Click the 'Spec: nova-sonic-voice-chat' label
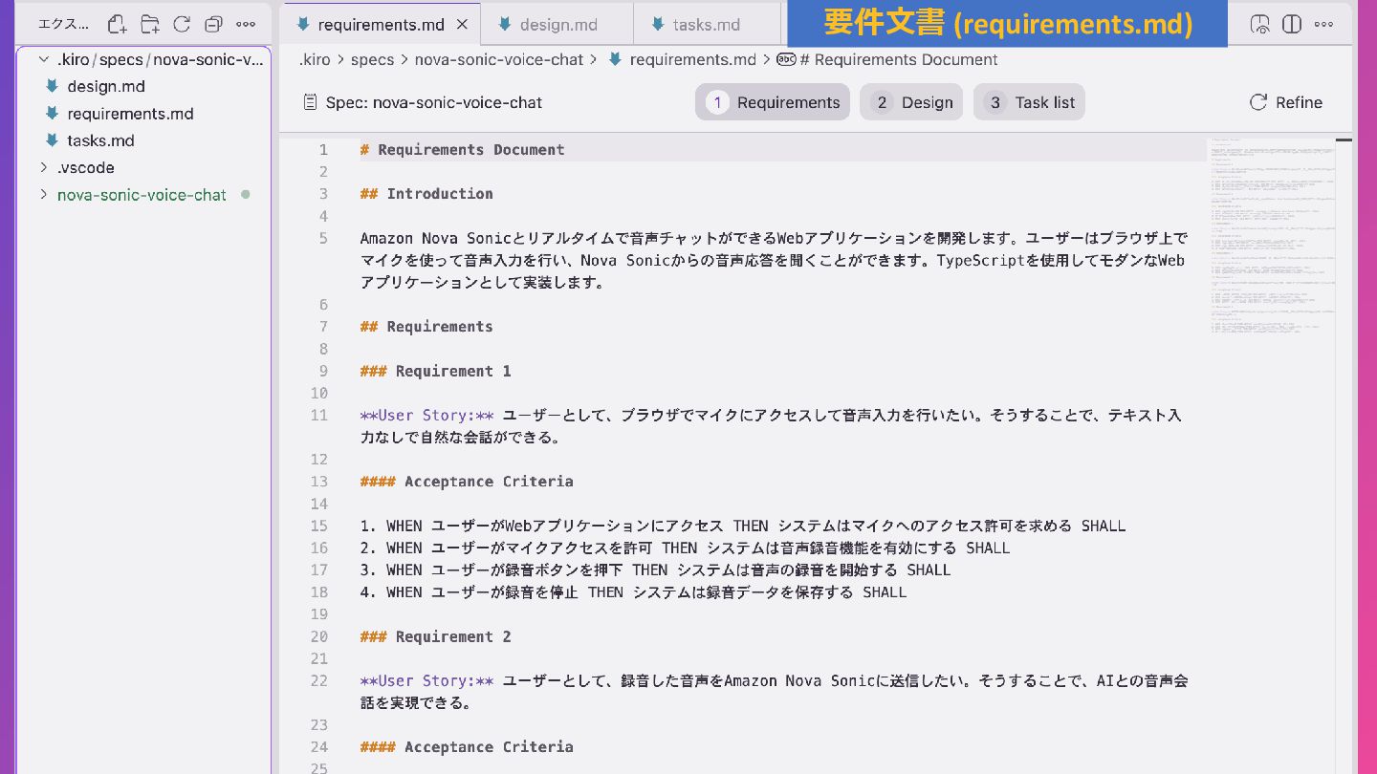 pos(434,102)
